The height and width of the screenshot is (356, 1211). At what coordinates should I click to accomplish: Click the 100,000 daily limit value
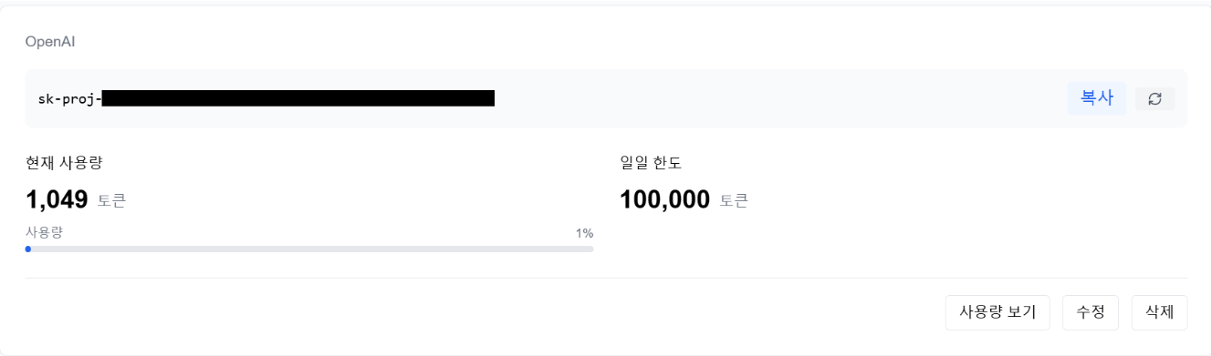(x=664, y=199)
